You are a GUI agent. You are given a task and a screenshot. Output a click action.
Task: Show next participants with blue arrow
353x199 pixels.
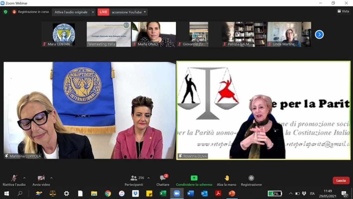click(x=319, y=34)
